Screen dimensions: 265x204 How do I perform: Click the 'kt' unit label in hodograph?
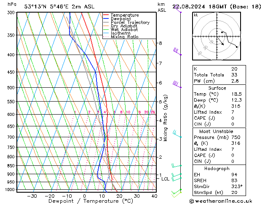pos(195,15)
